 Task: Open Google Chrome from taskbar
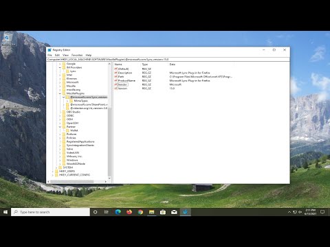[x=140, y=212]
